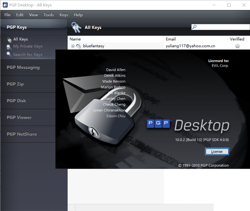Close the PGP Desktop window
Image resolution: width=250 pixels, height=211 pixels.
click(x=244, y=5)
